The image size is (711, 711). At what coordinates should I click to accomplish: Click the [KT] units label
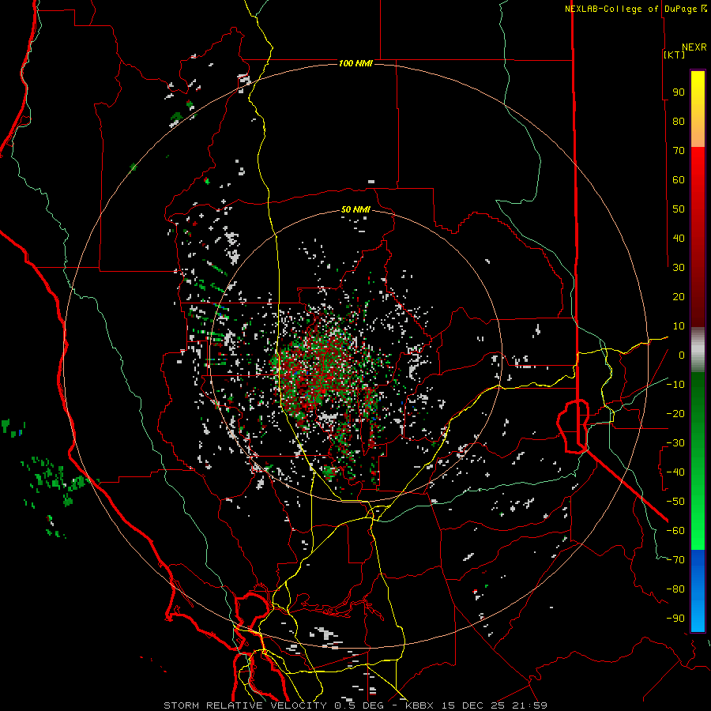point(675,55)
